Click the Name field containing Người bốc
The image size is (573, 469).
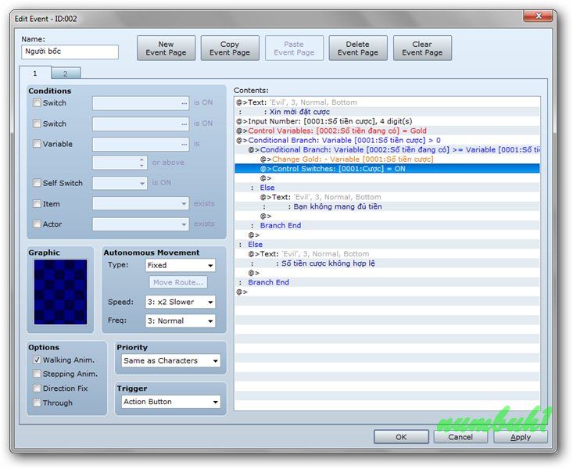click(x=70, y=52)
